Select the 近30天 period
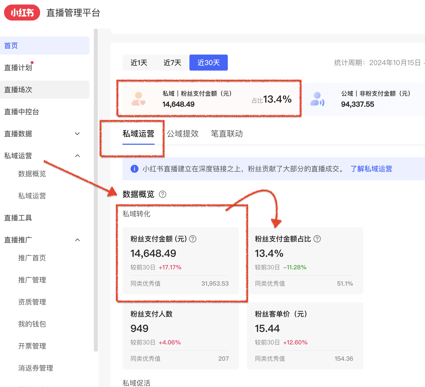 tap(208, 63)
